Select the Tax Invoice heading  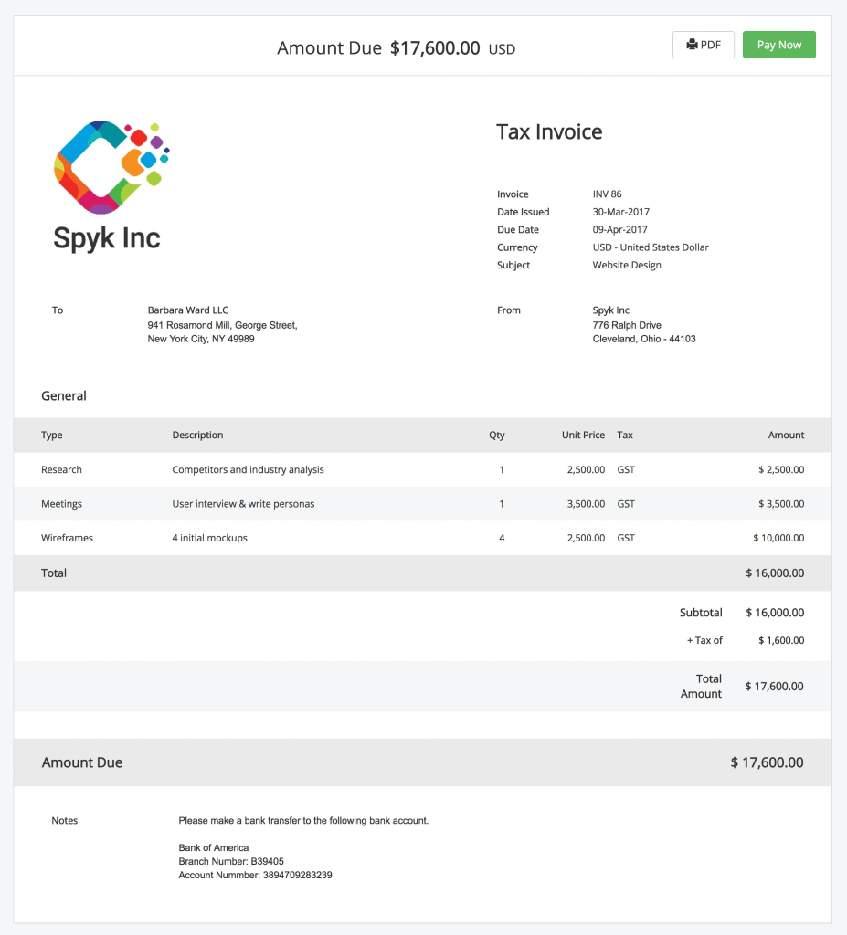click(x=549, y=131)
